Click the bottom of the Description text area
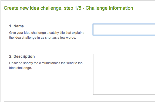 (124, 94)
